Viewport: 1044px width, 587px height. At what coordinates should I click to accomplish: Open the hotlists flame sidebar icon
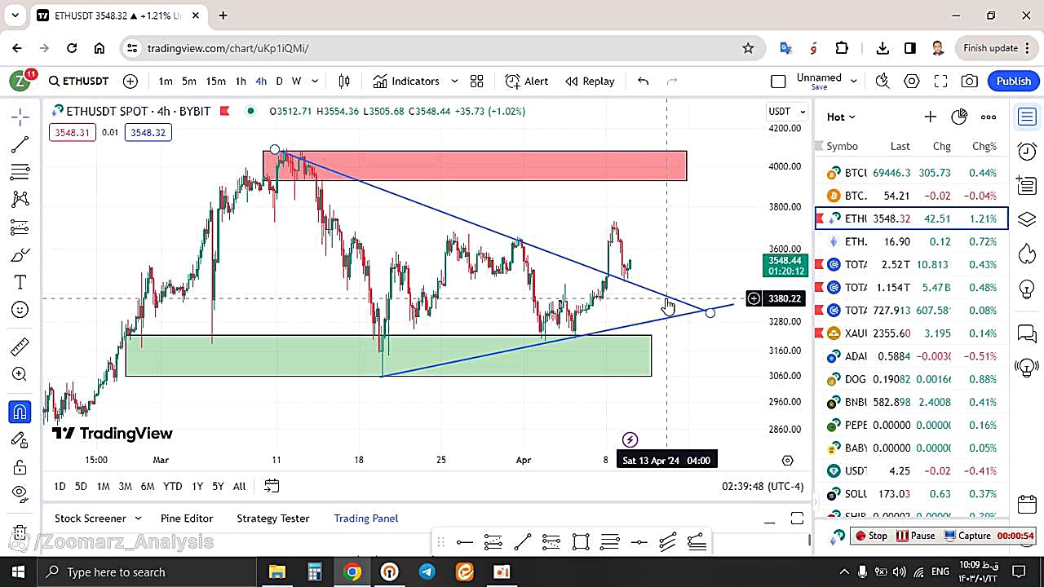click(1027, 254)
